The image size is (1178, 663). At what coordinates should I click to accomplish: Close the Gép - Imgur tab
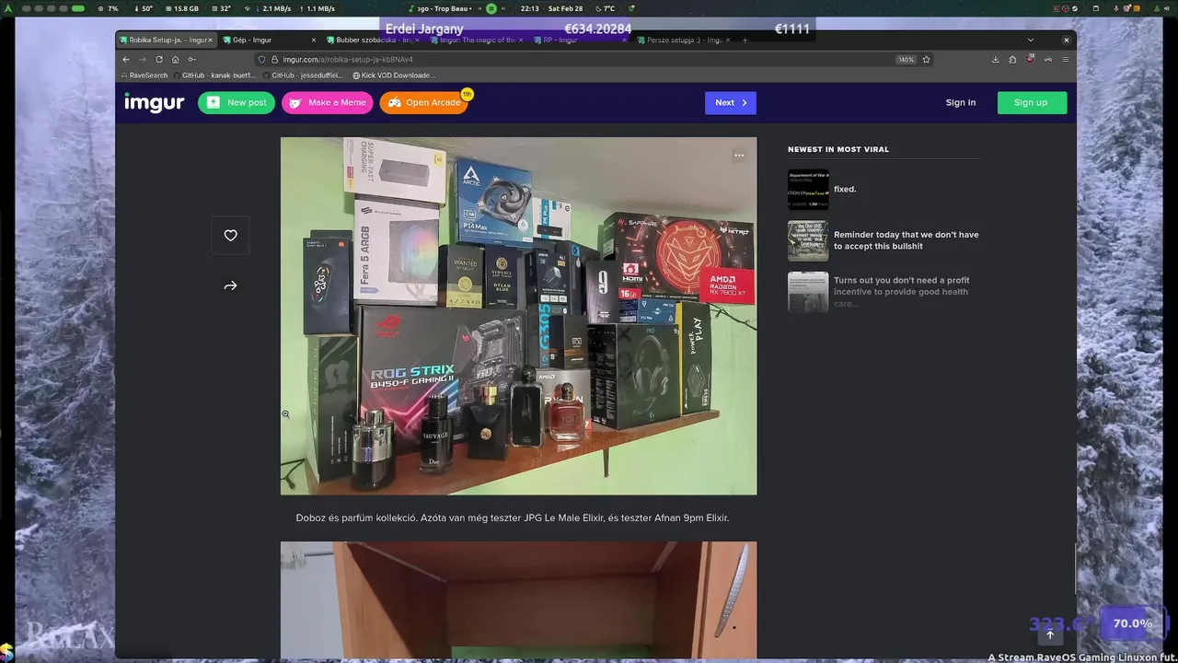(x=314, y=41)
